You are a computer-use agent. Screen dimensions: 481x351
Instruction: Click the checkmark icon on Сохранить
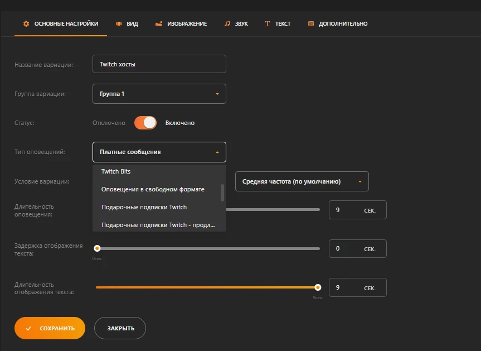coord(28,328)
